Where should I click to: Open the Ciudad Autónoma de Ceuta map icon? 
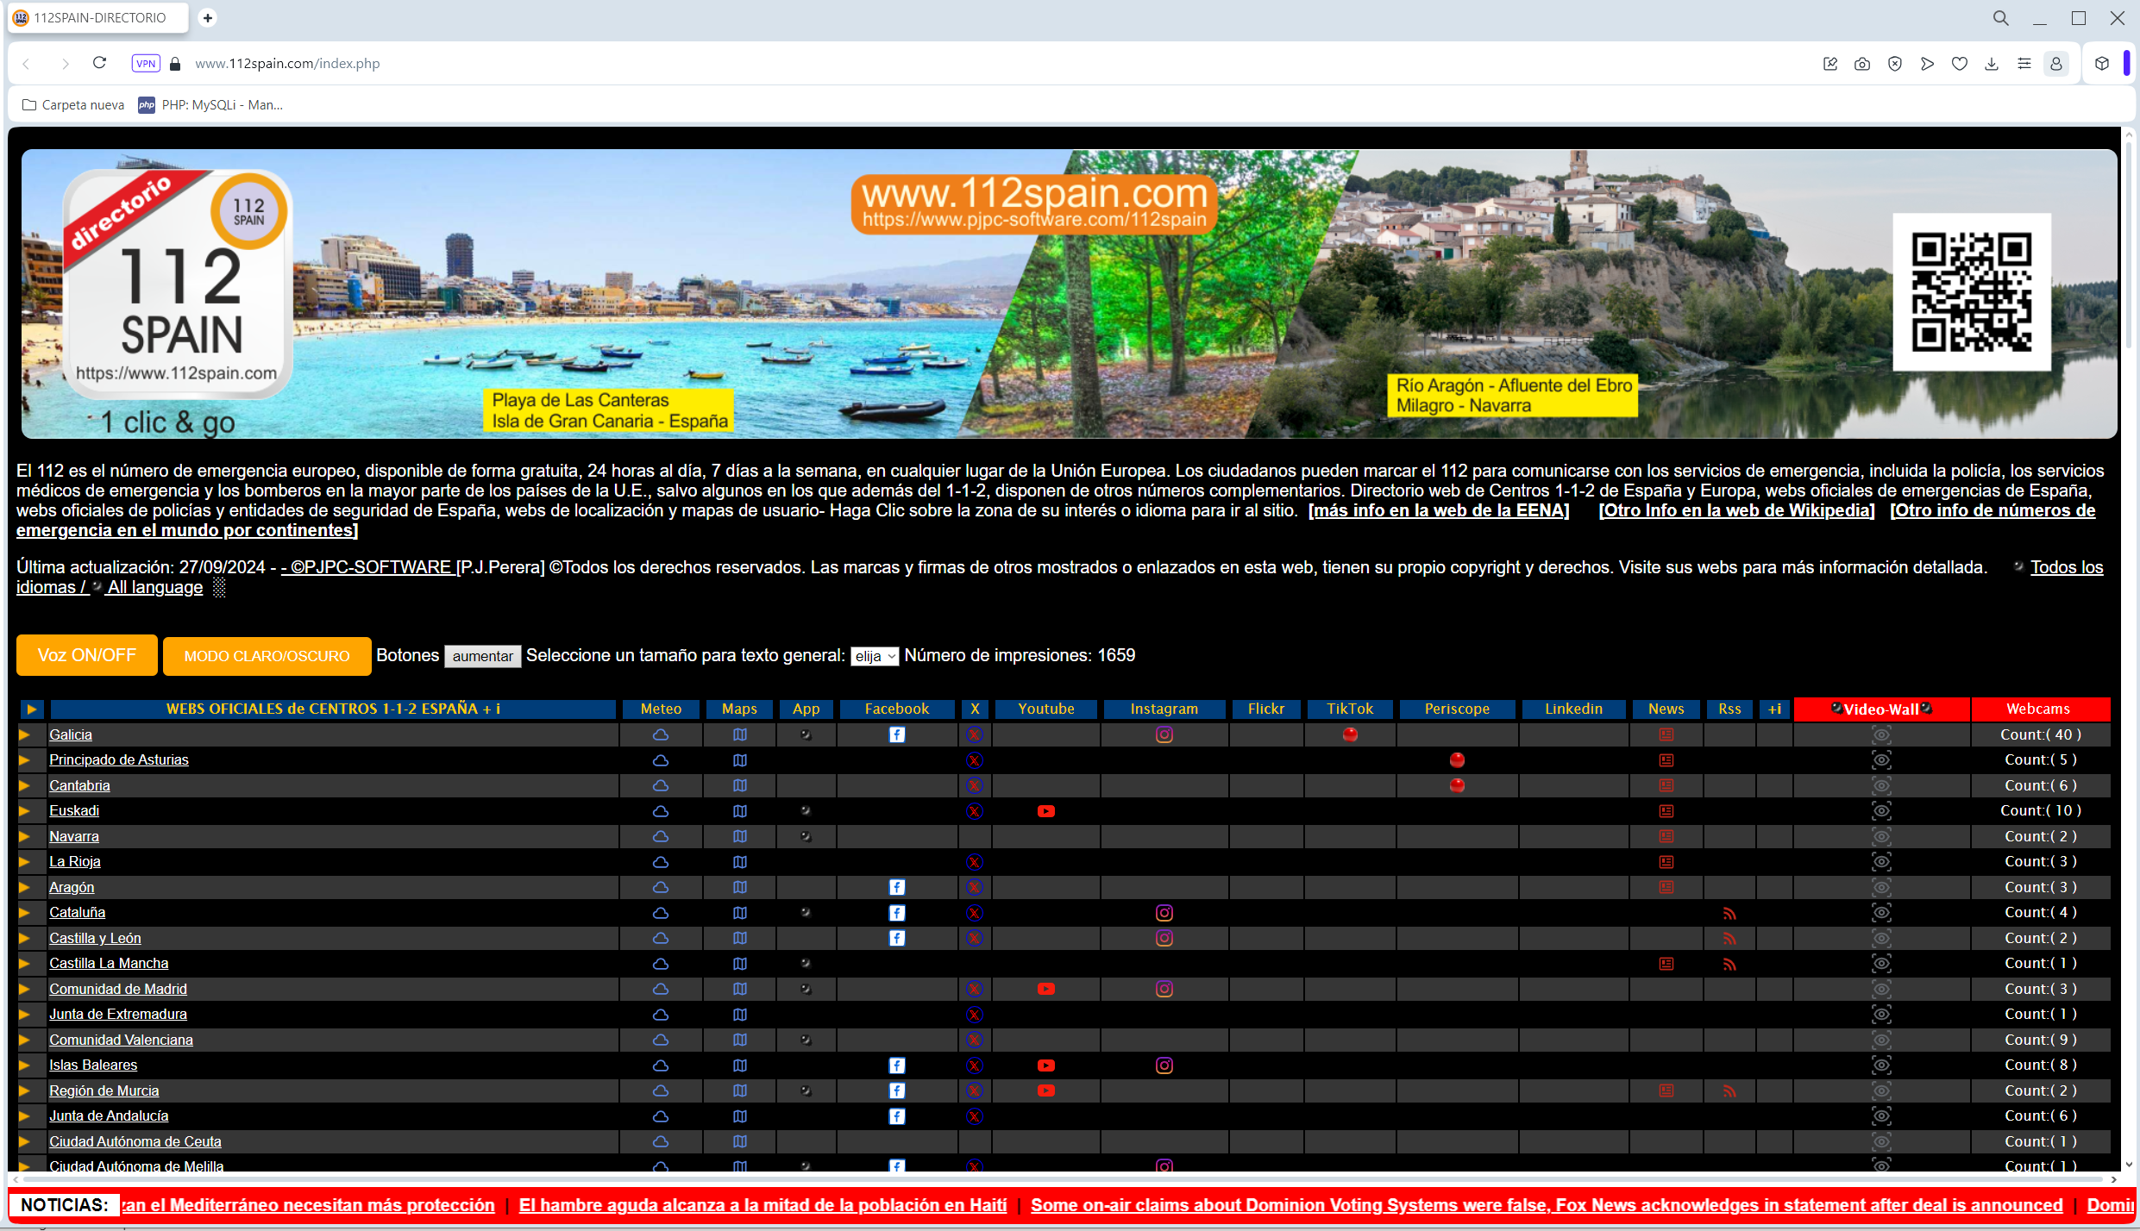pos(740,1141)
